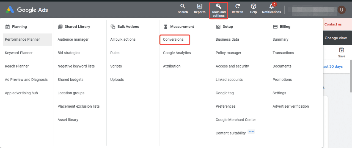The width and height of the screenshot is (352, 148).
Task: Open Keyword Planner
Action: (19, 53)
